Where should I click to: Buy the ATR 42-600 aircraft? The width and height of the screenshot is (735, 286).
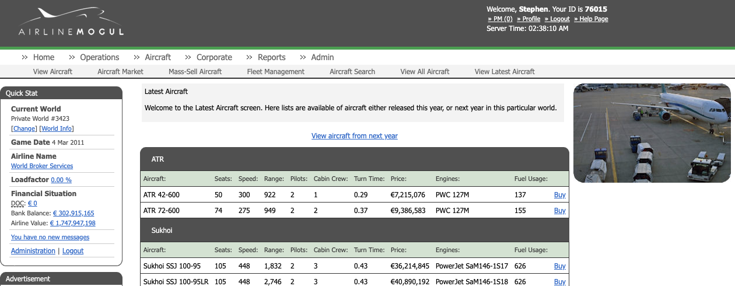[x=559, y=195]
